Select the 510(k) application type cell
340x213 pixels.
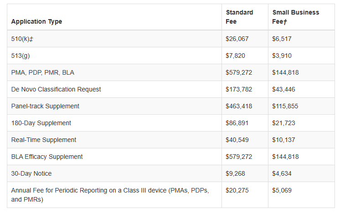22,39
